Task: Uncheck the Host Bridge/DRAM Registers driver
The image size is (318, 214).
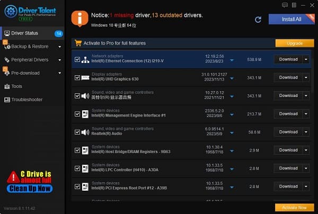Action: tap(77, 150)
